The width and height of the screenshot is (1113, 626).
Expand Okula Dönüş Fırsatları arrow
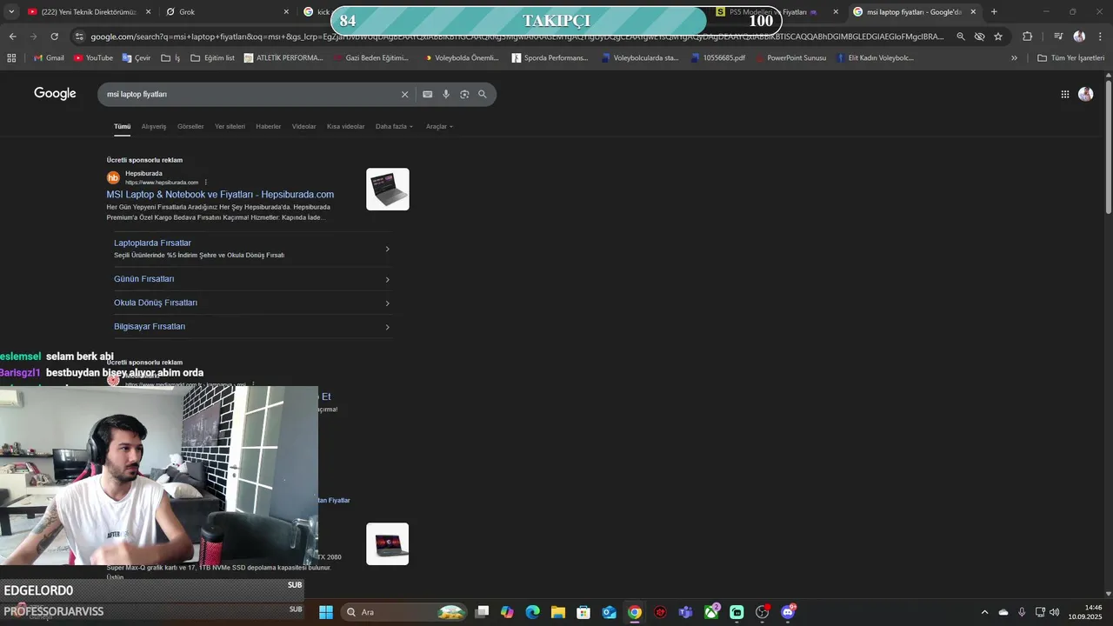pos(387,303)
